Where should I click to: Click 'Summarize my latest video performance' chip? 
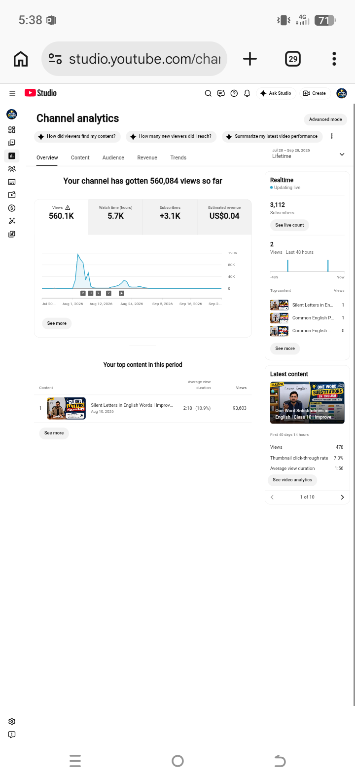[272, 136]
